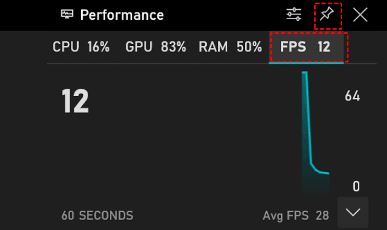Click the large 12 FPS reading
This screenshot has height=230, width=387.
[75, 101]
